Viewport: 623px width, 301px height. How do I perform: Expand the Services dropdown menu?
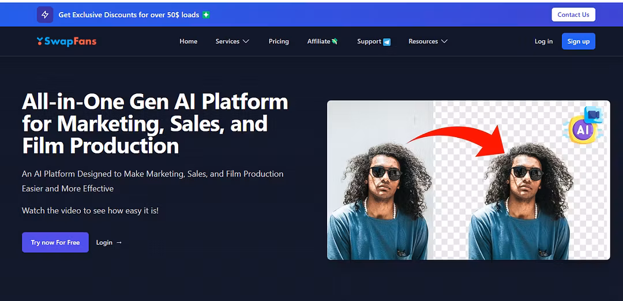(x=232, y=42)
